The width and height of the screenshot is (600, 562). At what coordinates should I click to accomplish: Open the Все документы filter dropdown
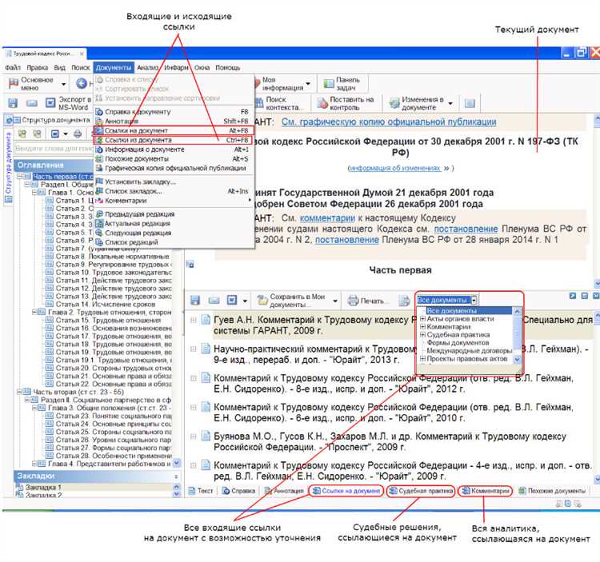[x=474, y=300]
